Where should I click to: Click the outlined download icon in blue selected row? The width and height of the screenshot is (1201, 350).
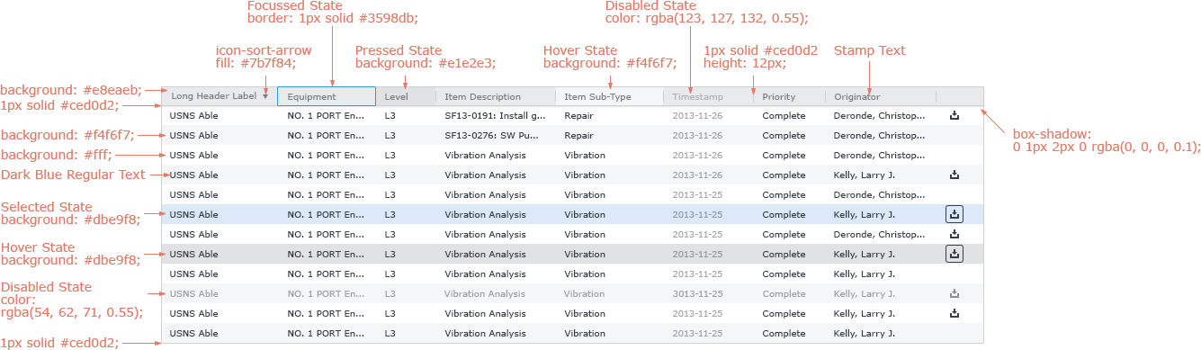955,214
